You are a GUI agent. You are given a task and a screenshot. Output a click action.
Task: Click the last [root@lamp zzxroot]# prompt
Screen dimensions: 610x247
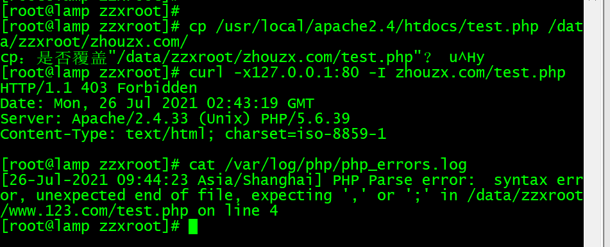coord(90,227)
